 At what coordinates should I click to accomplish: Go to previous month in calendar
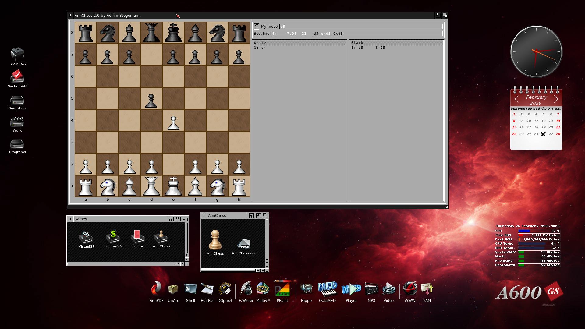(x=516, y=99)
